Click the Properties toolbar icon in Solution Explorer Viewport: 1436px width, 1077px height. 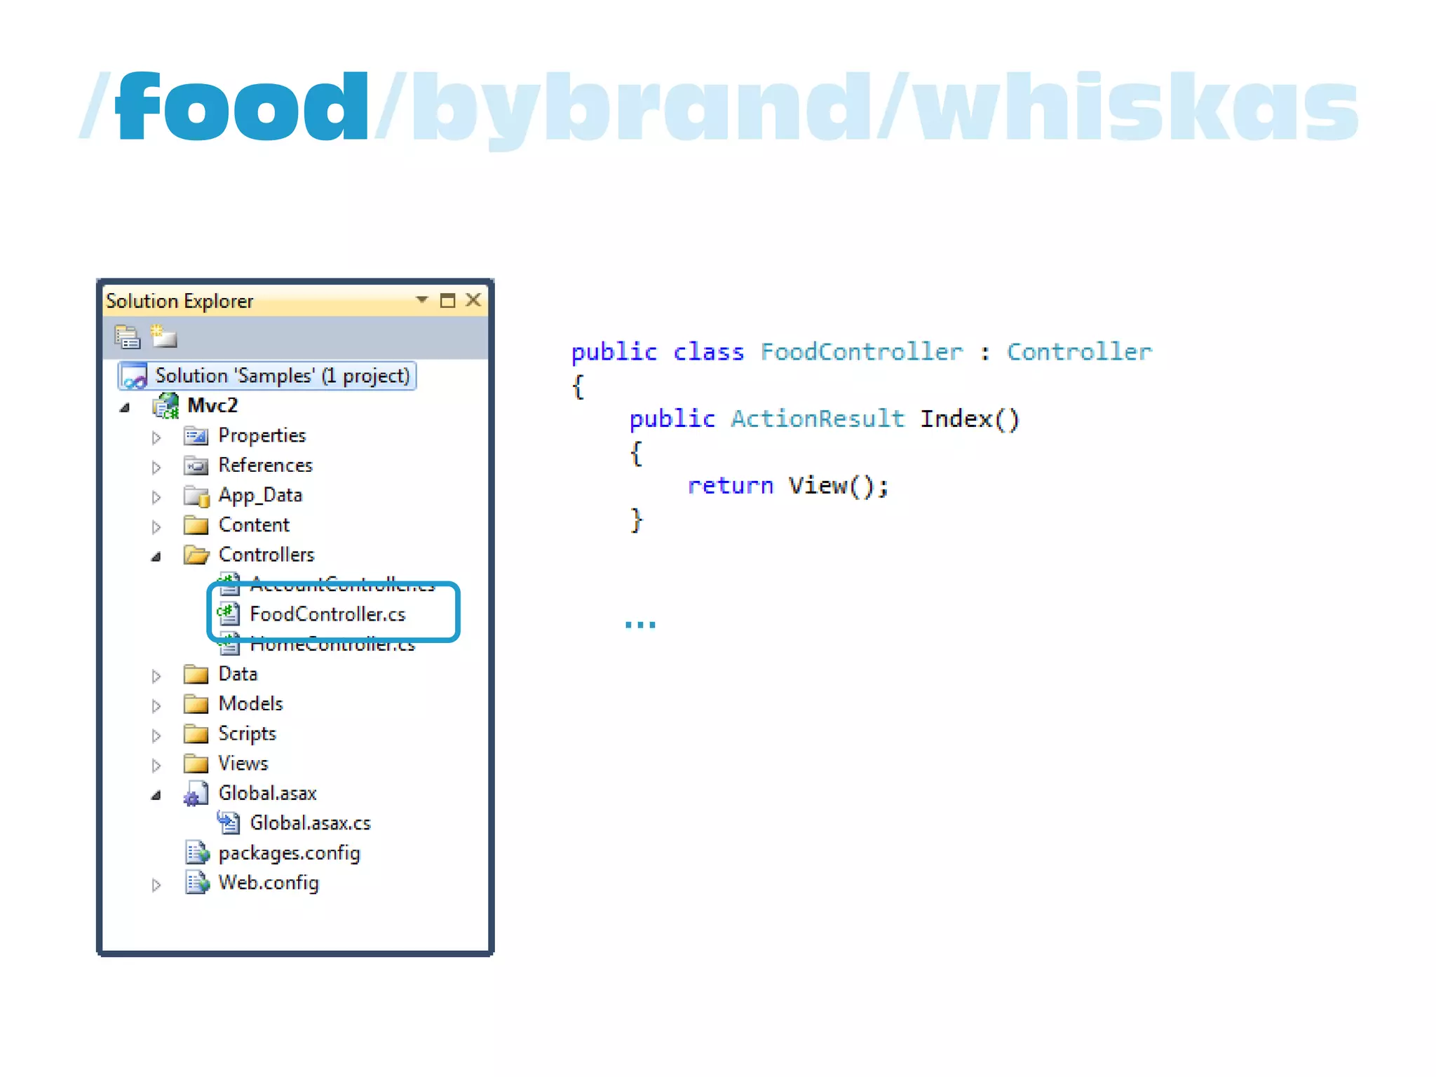tap(127, 337)
